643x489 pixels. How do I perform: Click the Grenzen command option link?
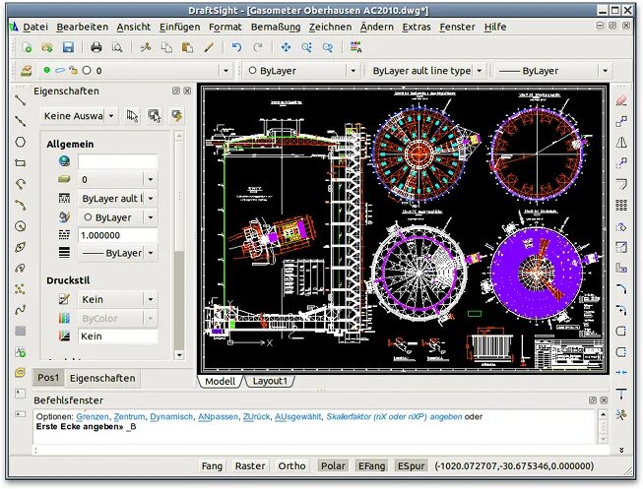pos(93,417)
